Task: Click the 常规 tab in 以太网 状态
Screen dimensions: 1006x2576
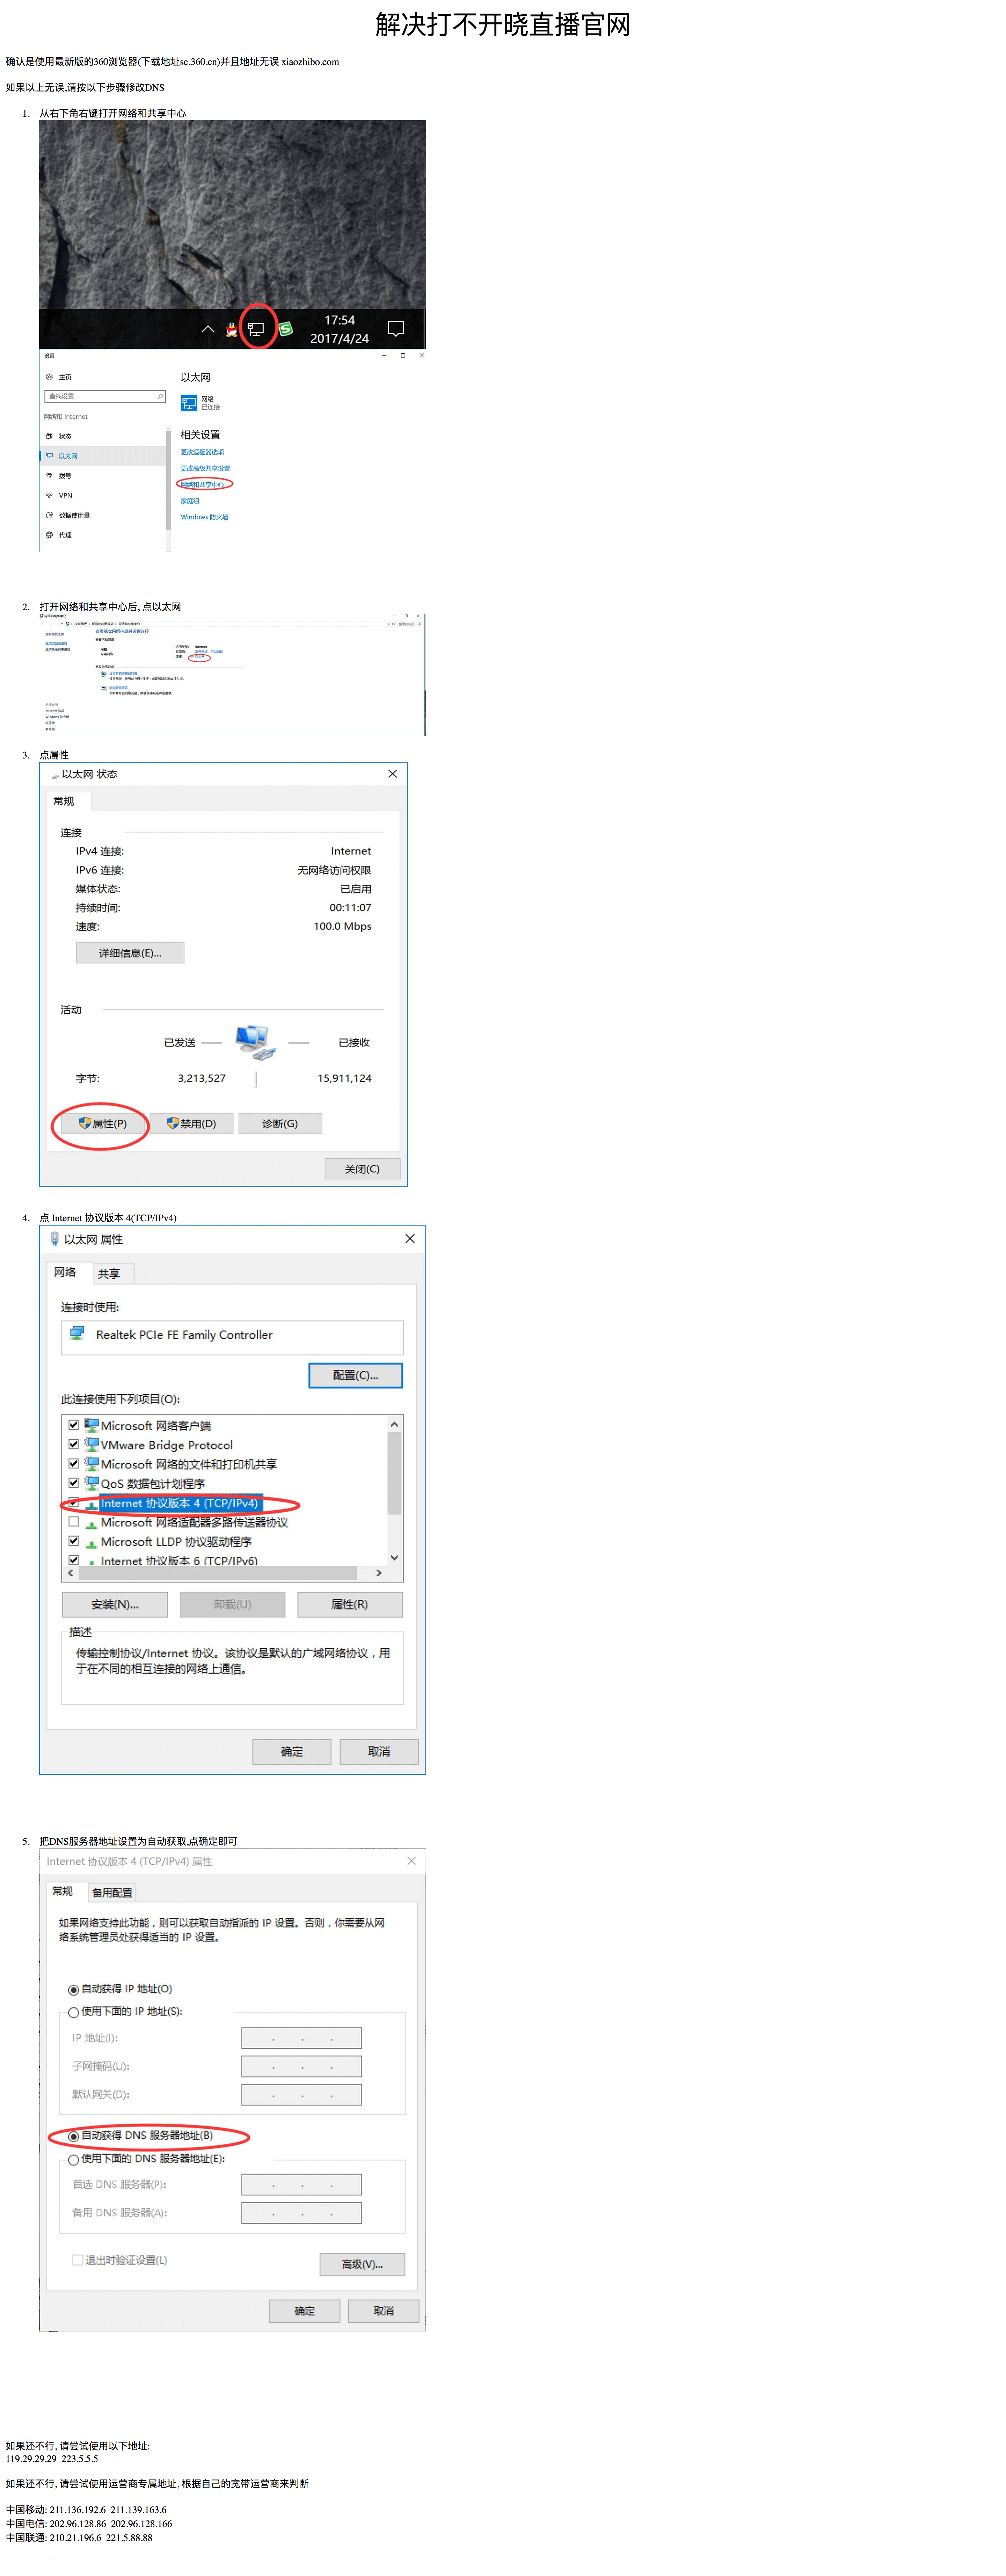Action: [68, 801]
